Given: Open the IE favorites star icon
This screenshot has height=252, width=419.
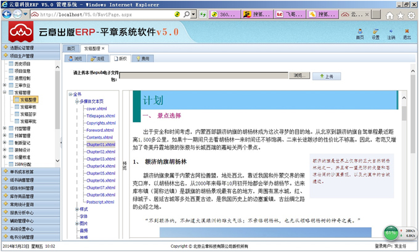Looking at the screenshot, I should (x=401, y=15).
